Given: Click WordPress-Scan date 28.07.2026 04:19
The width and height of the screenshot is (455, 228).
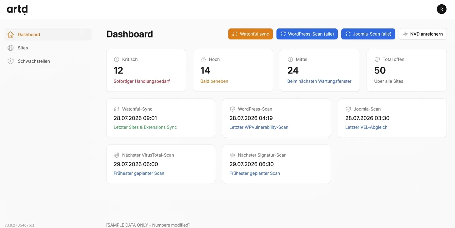Looking at the screenshot, I should (x=251, y=118).
